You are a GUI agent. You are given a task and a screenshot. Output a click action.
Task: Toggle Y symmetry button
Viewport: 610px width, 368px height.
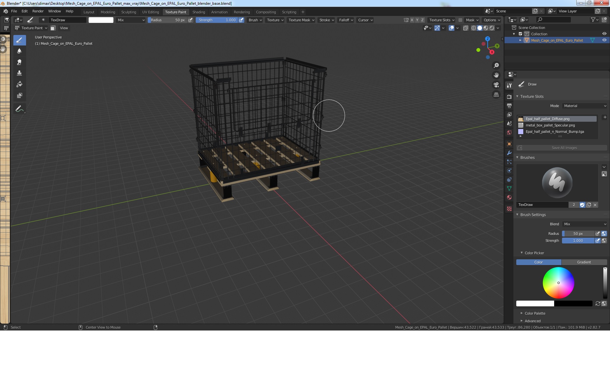[417, 20]
